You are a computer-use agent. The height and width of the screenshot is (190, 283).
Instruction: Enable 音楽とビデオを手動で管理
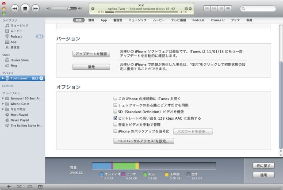pos(115,124)
